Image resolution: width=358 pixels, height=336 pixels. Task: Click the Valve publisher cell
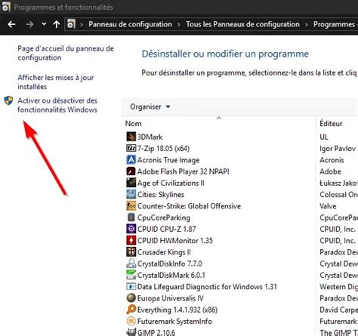coord(328,206)
